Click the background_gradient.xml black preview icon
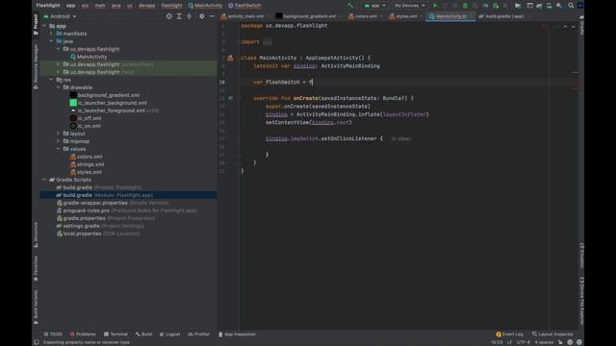 coord(73,95)
